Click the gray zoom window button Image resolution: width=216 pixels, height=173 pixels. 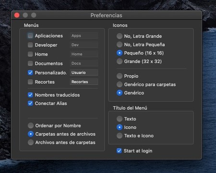click(34, 15)
